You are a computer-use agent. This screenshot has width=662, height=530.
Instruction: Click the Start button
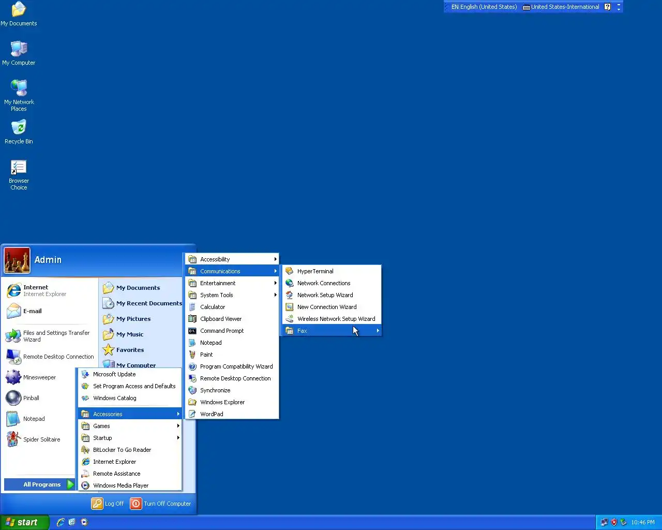[x=24, y=522]
